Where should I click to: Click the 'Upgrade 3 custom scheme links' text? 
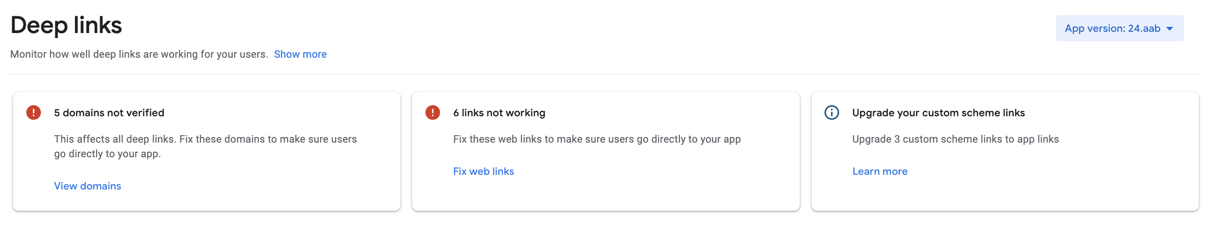pyautogui.click(x=955, y=139)
